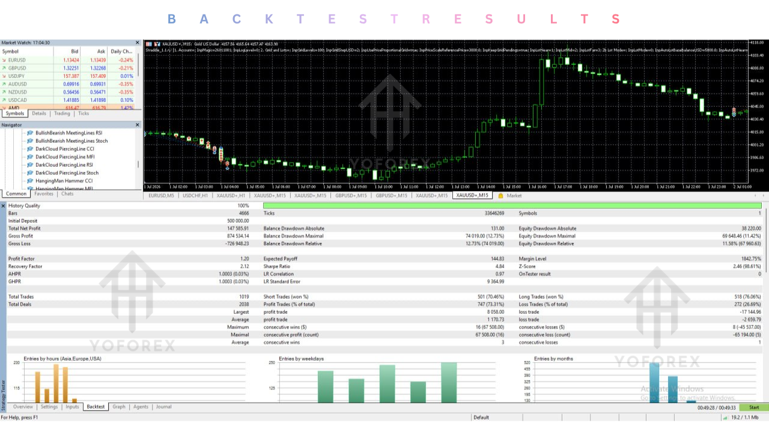Click the USDCAD trend arrow icon
Viewport: 769px width, 432px height.
point(5,100)
